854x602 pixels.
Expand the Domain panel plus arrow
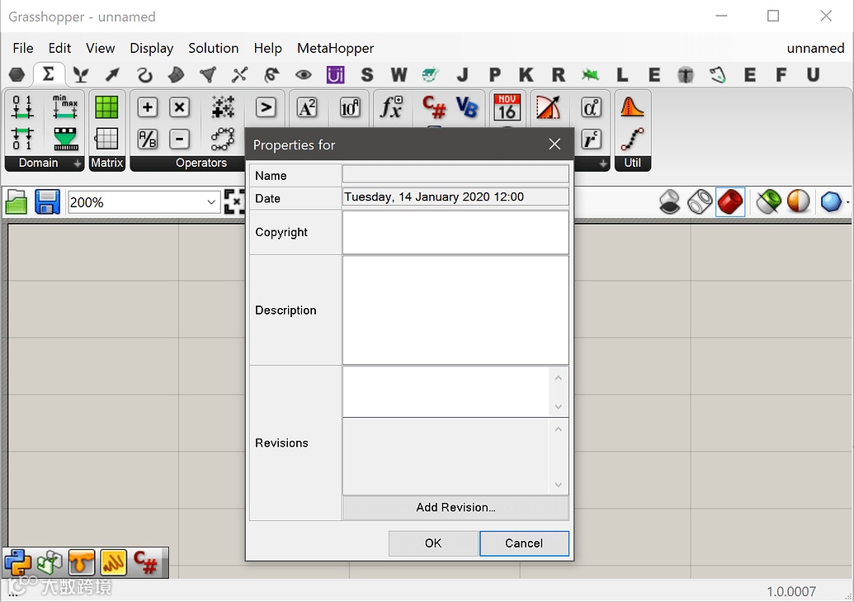78,163
